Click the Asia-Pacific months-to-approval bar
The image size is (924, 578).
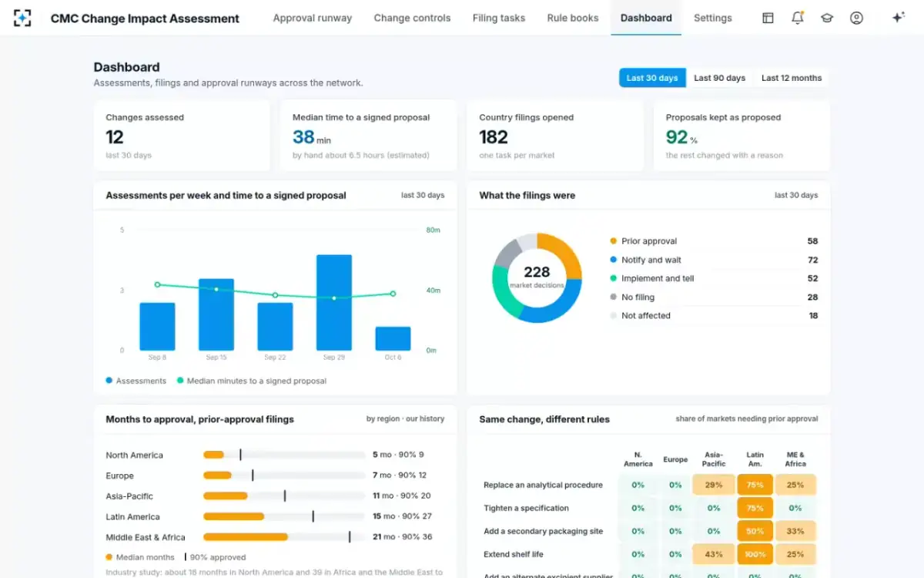click(284, 496)
